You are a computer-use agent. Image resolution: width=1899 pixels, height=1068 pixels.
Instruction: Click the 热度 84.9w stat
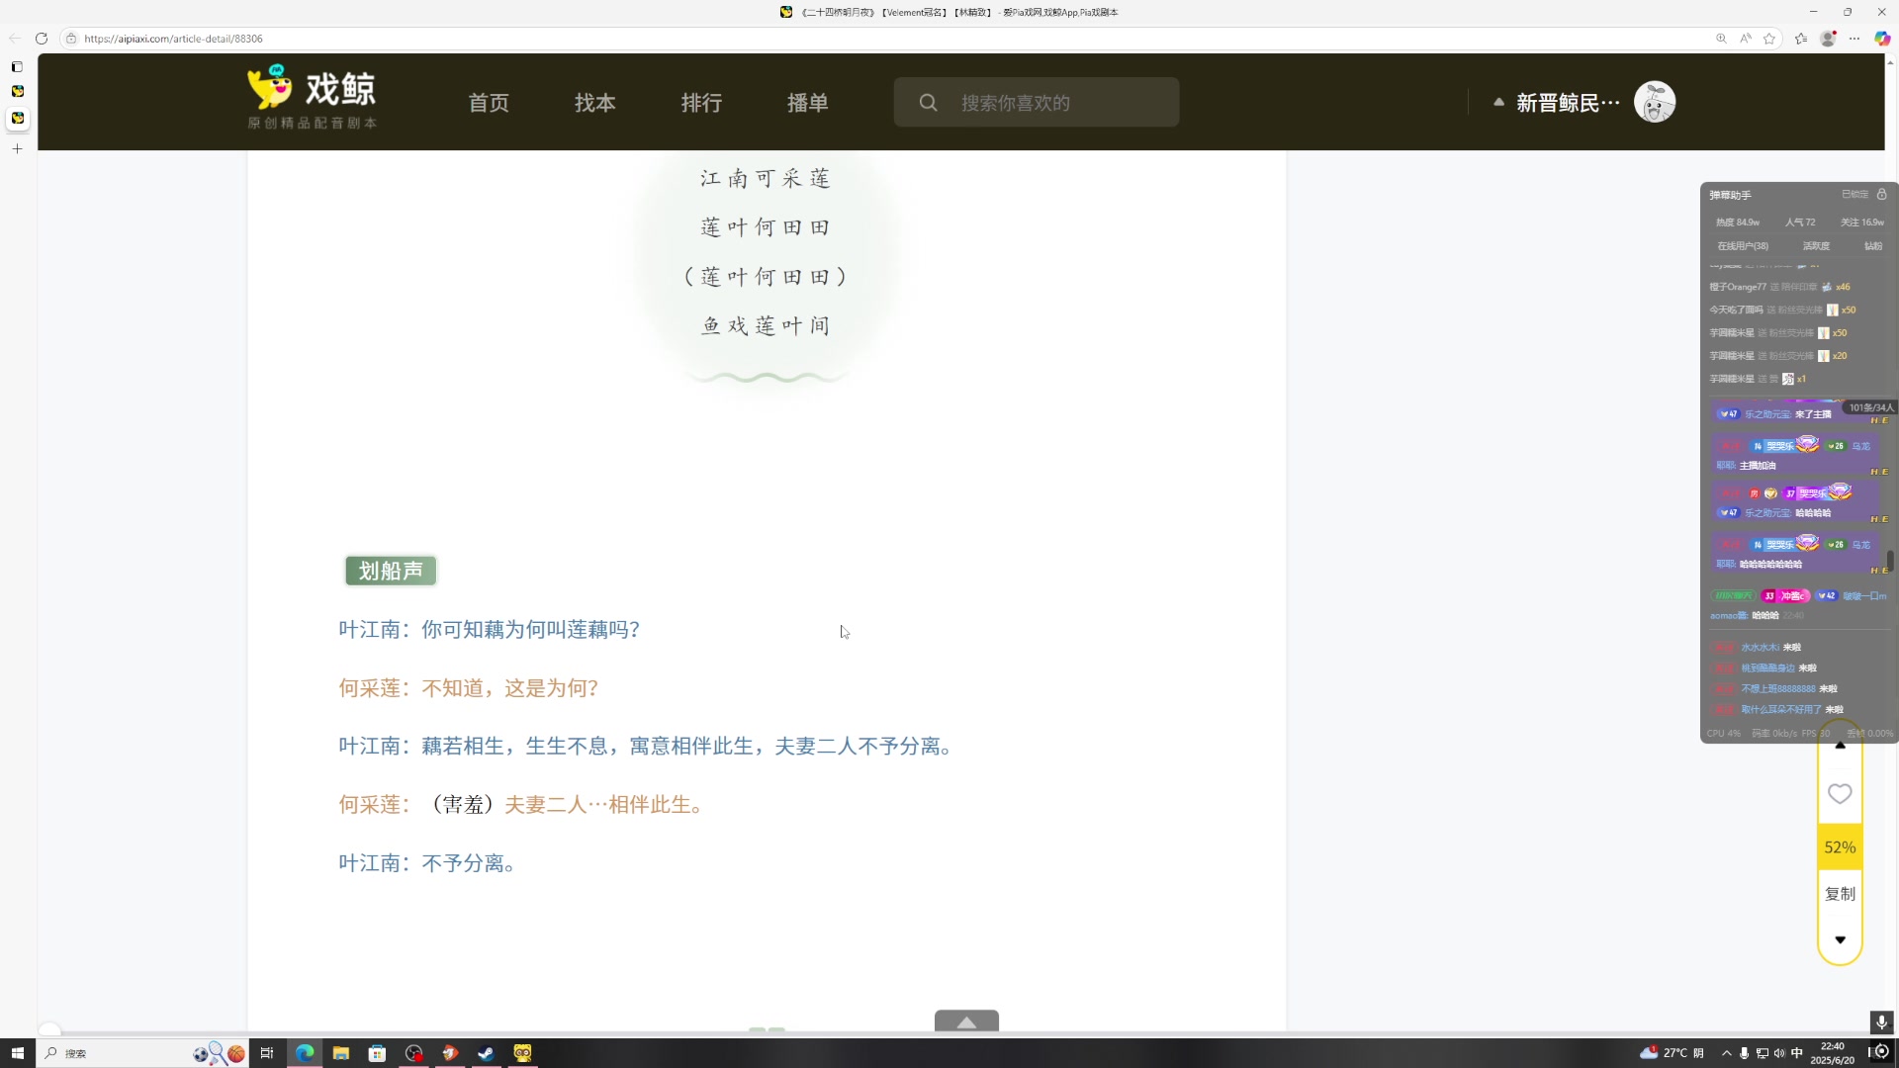coord(1738,222)
